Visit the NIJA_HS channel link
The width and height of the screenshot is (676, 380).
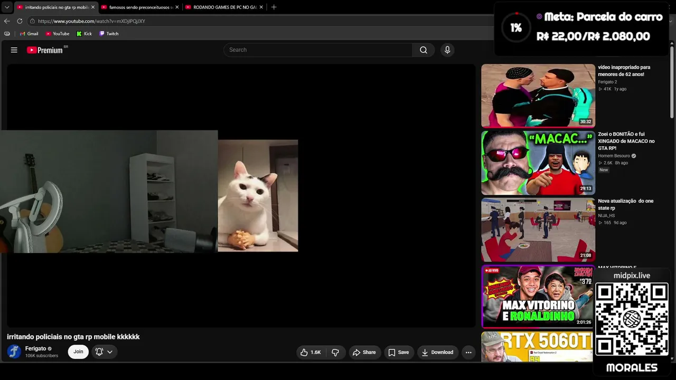606,215
